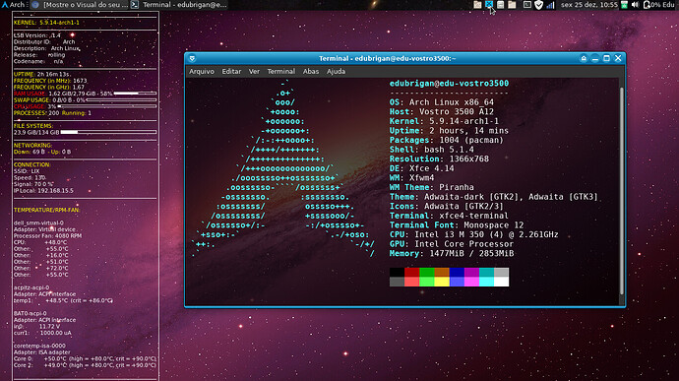Click the 'WM: Xfwm4' line

411,178
